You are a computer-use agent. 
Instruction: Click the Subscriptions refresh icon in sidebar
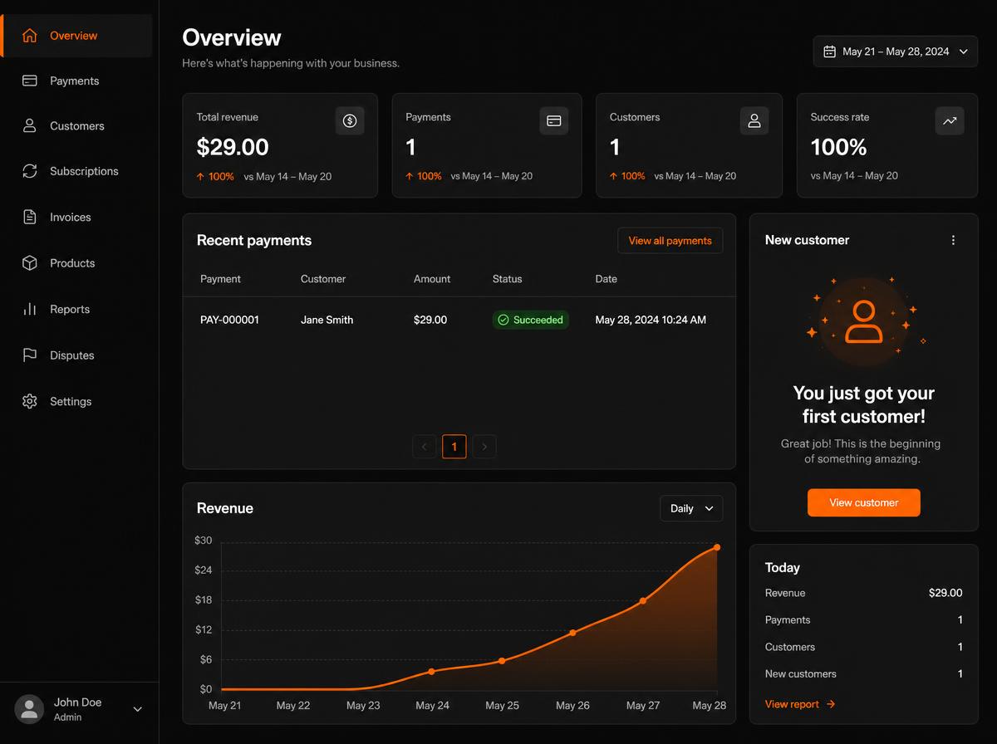(30, 171)
